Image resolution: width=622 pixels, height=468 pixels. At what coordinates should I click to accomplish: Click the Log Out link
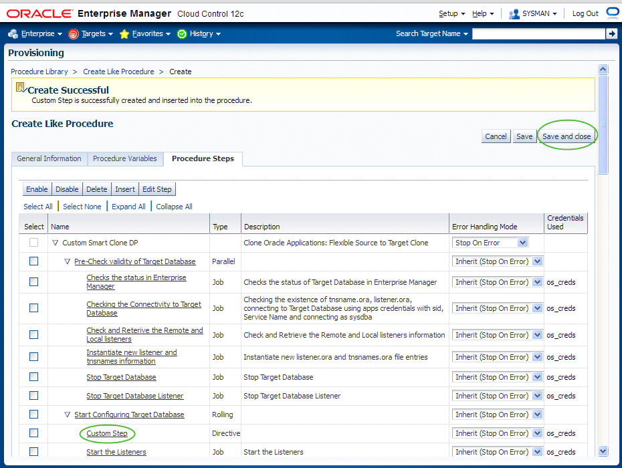tap(585, 13)
